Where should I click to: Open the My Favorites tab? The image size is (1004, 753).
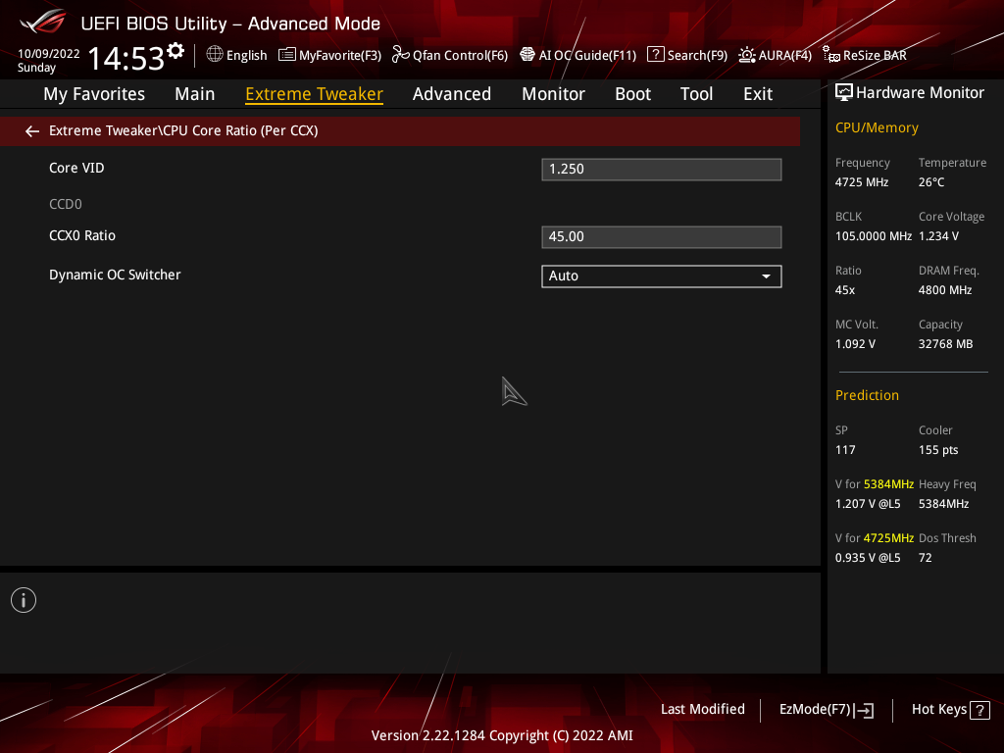pos(94,94)
